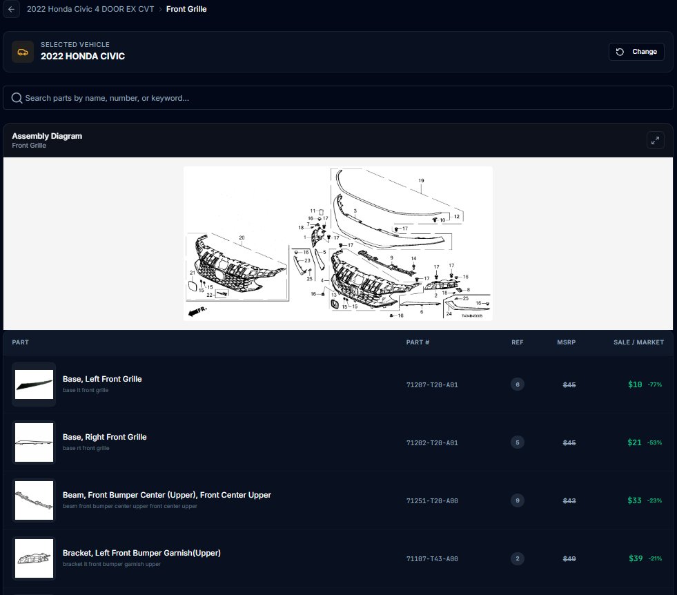The height and width of the screenshot is (595, 677).
Task: Click the $33 sale price
Action: pyautogui.click(x=634, y=500)
